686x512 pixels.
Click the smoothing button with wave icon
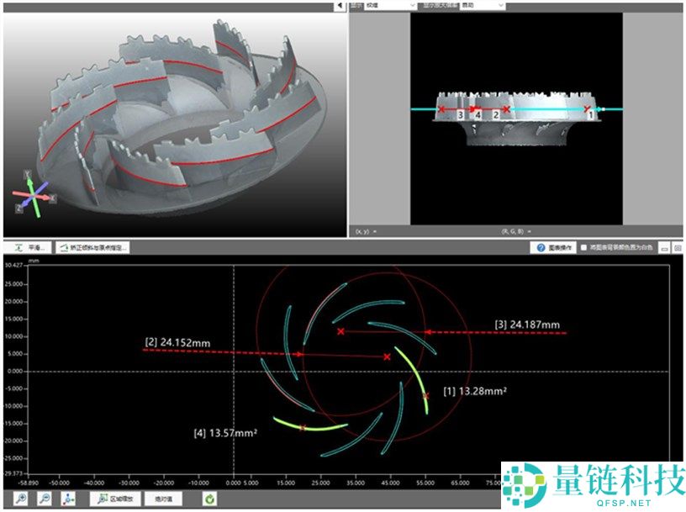pos(29,248)
